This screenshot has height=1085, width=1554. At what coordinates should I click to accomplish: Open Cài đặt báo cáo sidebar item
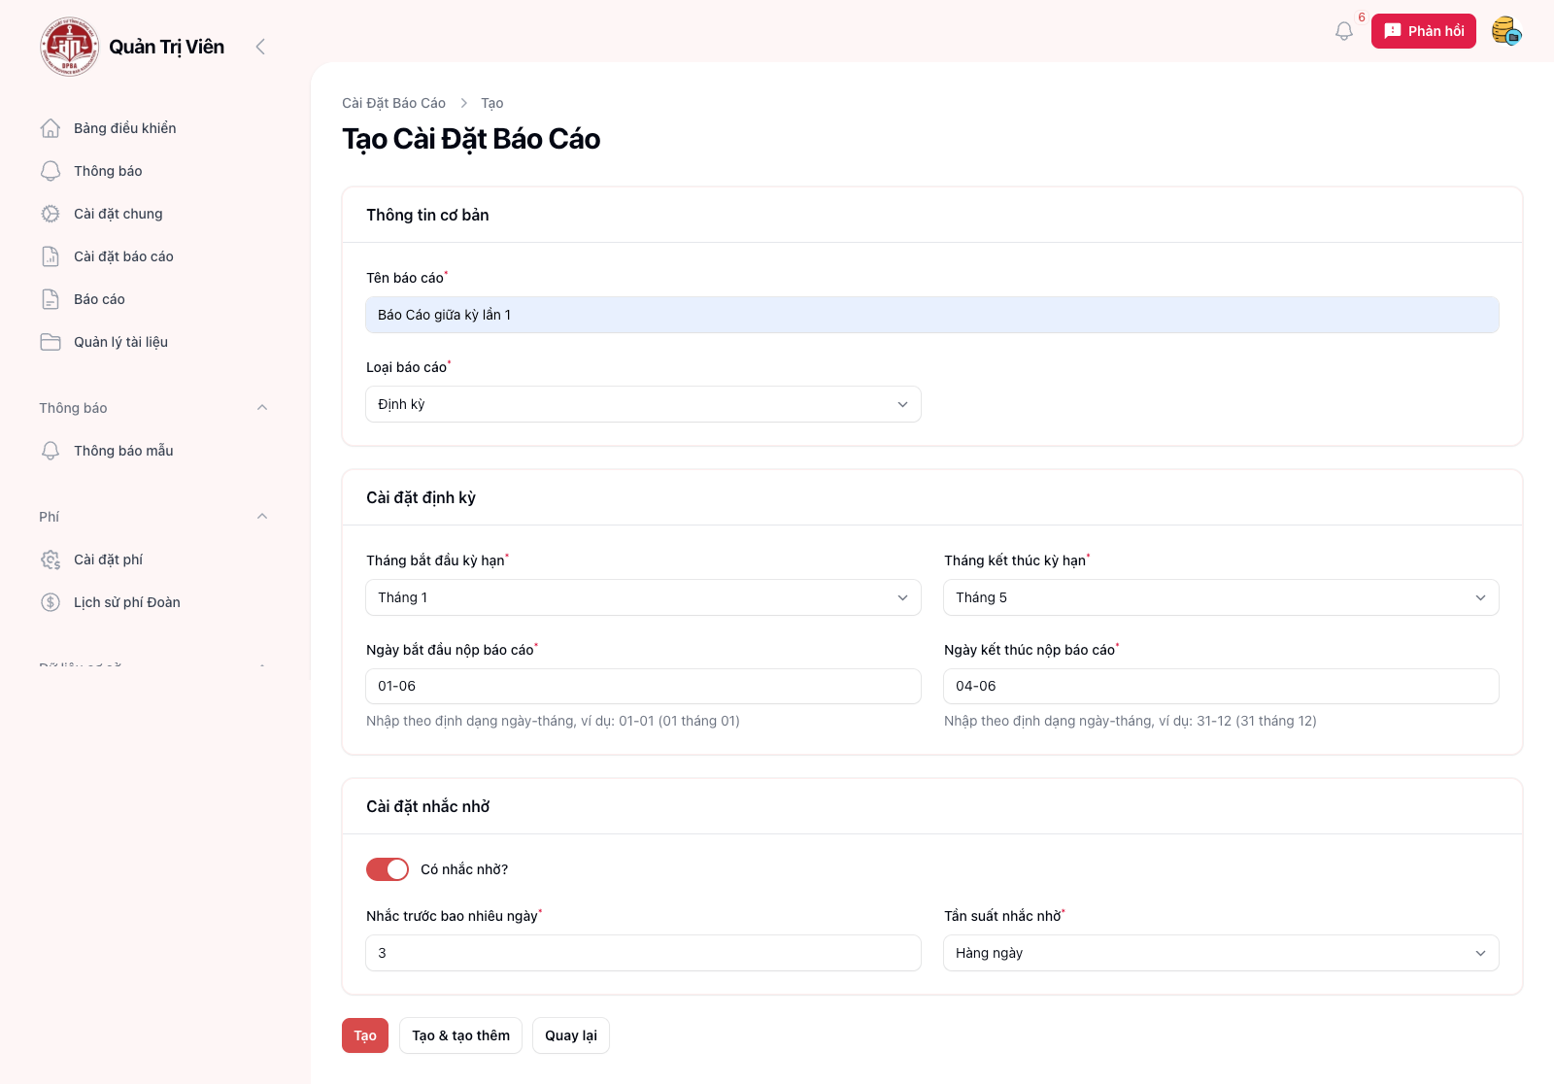point(123,256)
